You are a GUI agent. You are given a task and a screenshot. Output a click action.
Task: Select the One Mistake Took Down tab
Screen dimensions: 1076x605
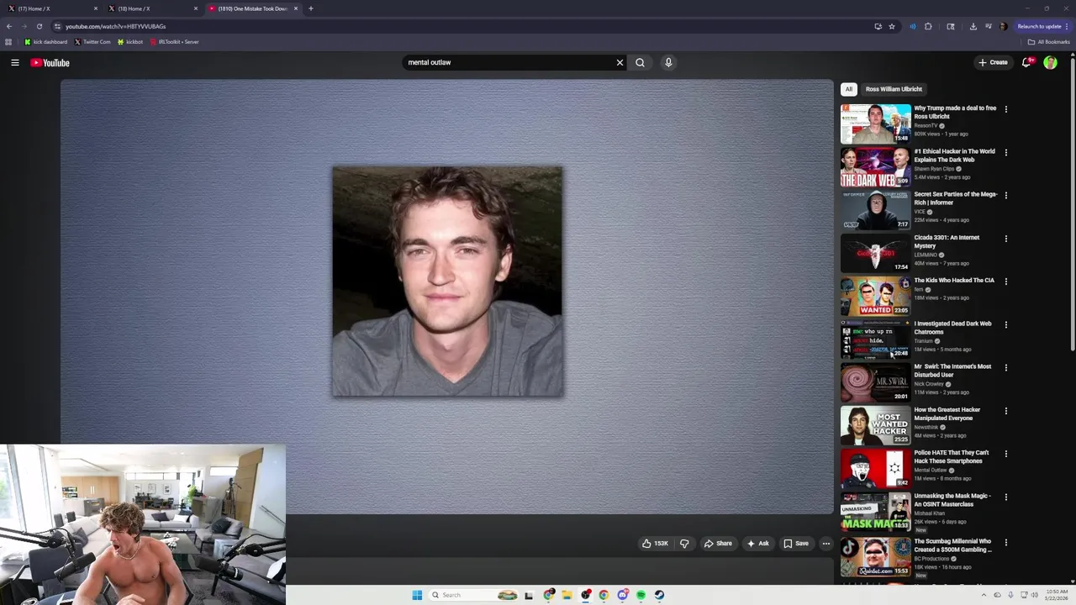pos(253,8)
